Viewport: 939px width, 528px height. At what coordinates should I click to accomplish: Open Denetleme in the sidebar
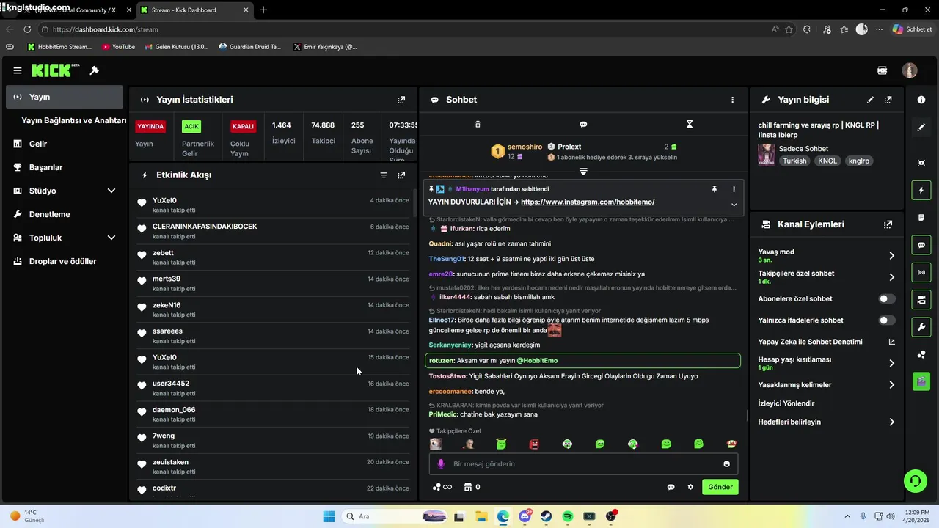pyautogui.click(x=65, y=214)
